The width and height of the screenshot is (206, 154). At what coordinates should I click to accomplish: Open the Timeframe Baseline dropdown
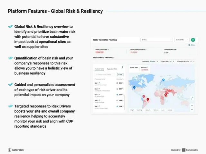tap(150, 61)
